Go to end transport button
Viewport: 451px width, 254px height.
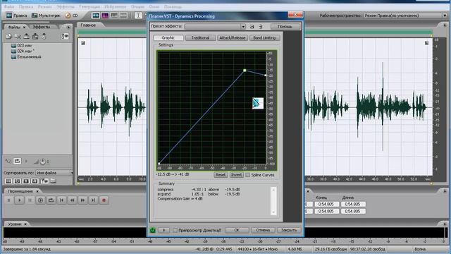(93, 200)
